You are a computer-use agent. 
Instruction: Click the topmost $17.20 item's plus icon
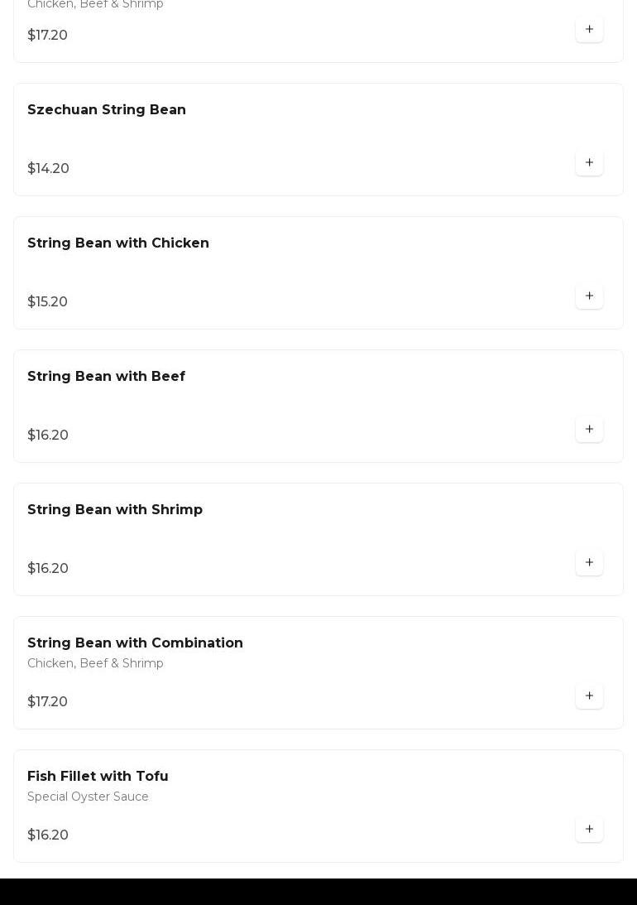pyautogui.click(x=589, y=30)
